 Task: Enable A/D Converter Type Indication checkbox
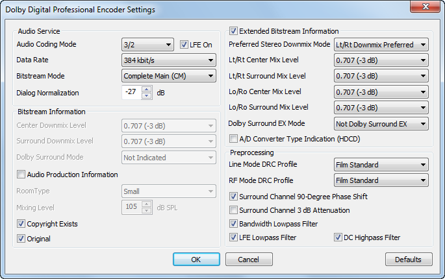coord(234,139)
